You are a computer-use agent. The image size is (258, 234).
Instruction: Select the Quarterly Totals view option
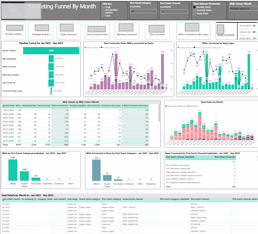pos(194,10)
